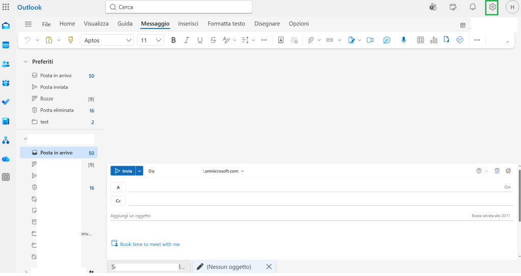Screen dimensions: 521x276
Task: Switch to the Formatta testo tab
Action: coord(226,23)
